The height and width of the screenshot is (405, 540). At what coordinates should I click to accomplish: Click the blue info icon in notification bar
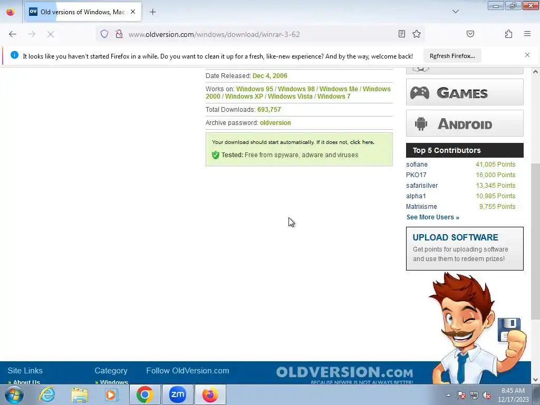[x=14, y=55]
